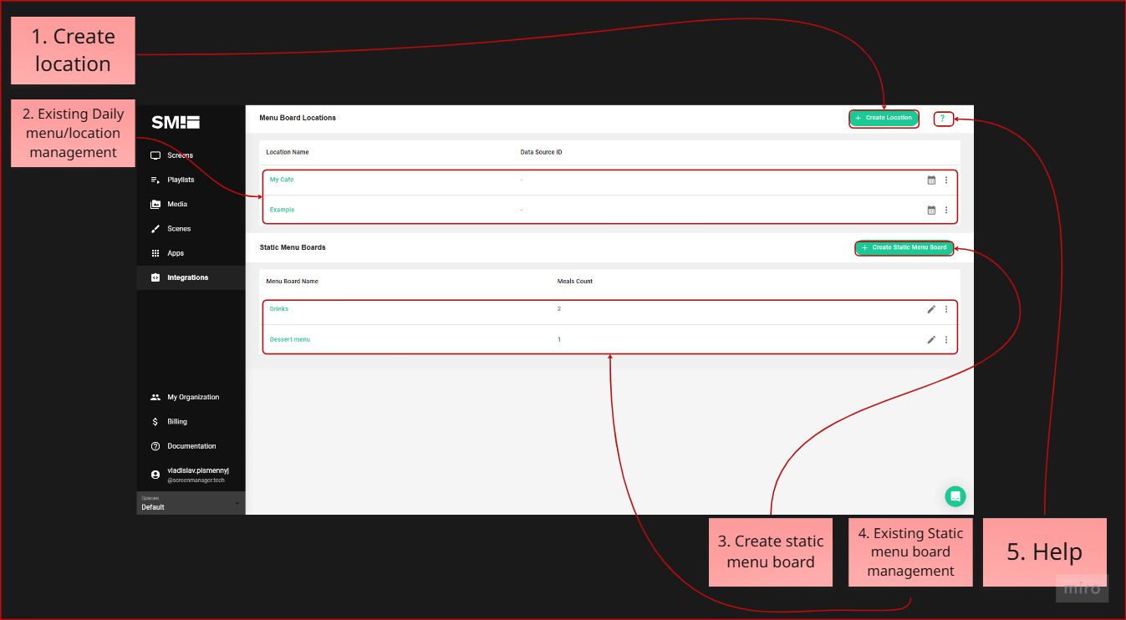
Task: Open more options for Dessert menu row
Action: click(x=946, y=339)
